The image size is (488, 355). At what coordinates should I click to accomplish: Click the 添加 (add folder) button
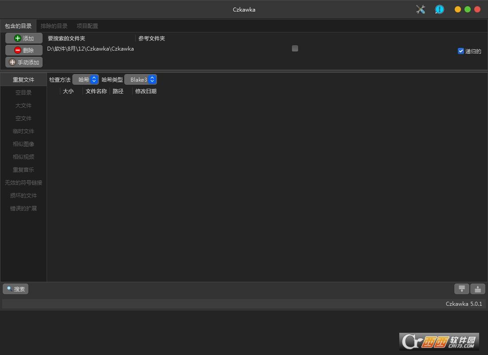click(24, 38)
